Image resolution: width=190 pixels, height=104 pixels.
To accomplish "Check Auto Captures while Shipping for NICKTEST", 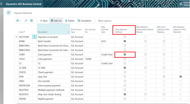I will (x=164, y=94).
